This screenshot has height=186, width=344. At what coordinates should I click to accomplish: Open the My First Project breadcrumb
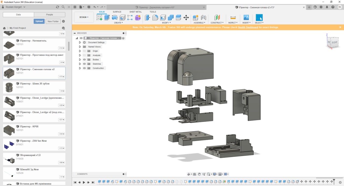18,28
